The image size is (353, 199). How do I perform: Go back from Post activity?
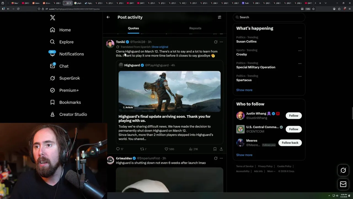(x=108, y=17)
